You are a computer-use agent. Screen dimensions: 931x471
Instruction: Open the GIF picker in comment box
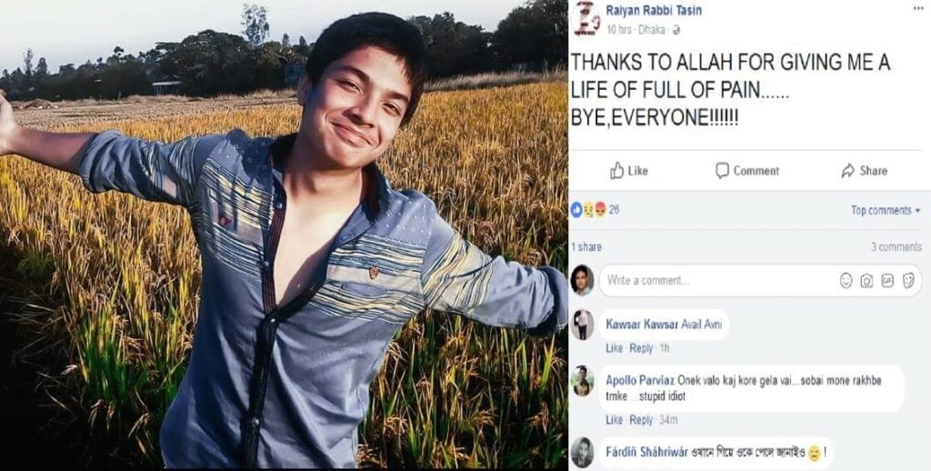coord(887,281)
